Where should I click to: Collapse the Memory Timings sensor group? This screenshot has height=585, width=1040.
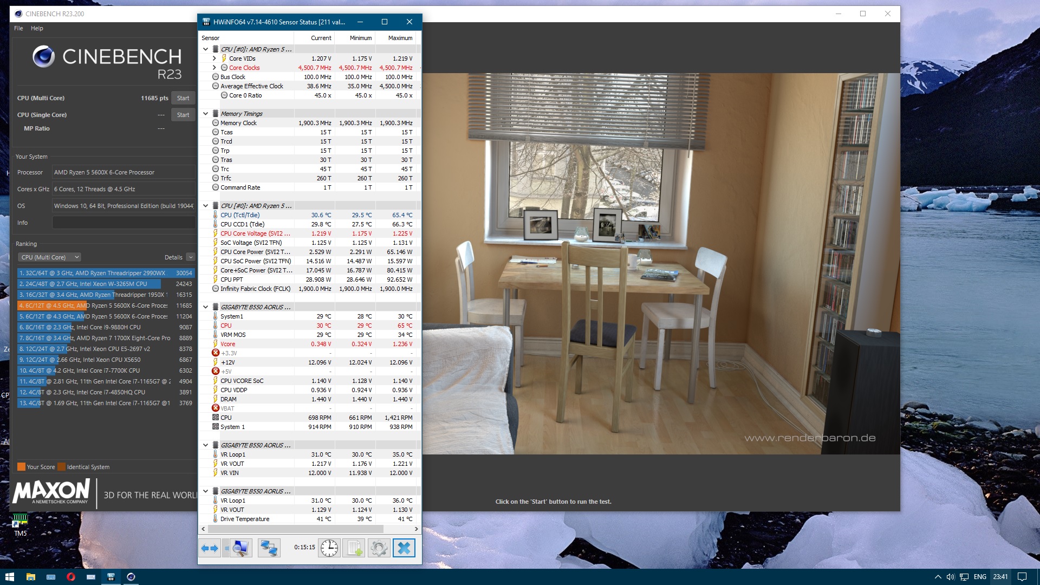pos(206,114)
